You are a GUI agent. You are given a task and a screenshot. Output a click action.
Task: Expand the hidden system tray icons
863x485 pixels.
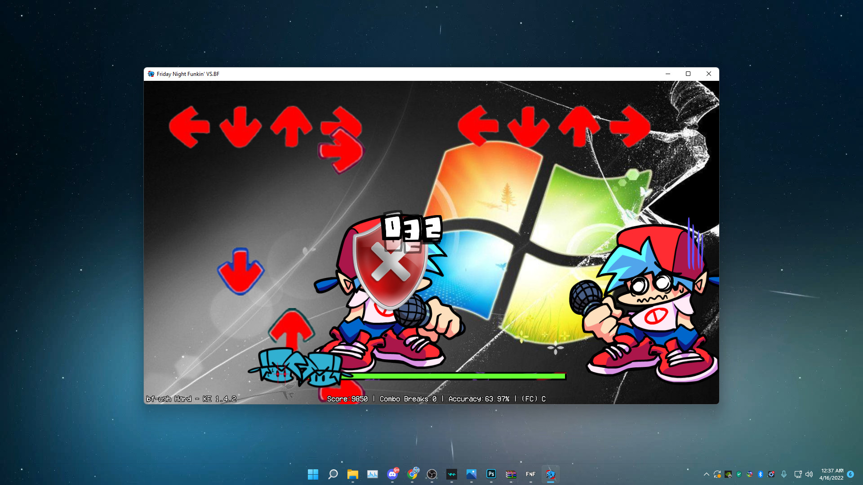click(x=707, y=474)
